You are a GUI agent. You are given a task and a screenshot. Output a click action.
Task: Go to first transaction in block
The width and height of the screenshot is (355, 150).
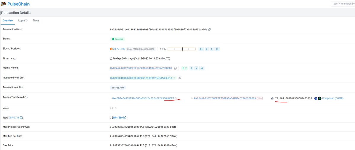(201, 49)
